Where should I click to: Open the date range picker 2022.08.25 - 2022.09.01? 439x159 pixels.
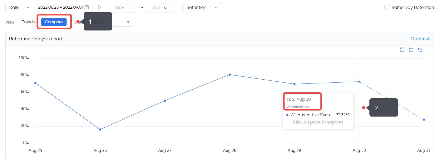coord(63,7)
